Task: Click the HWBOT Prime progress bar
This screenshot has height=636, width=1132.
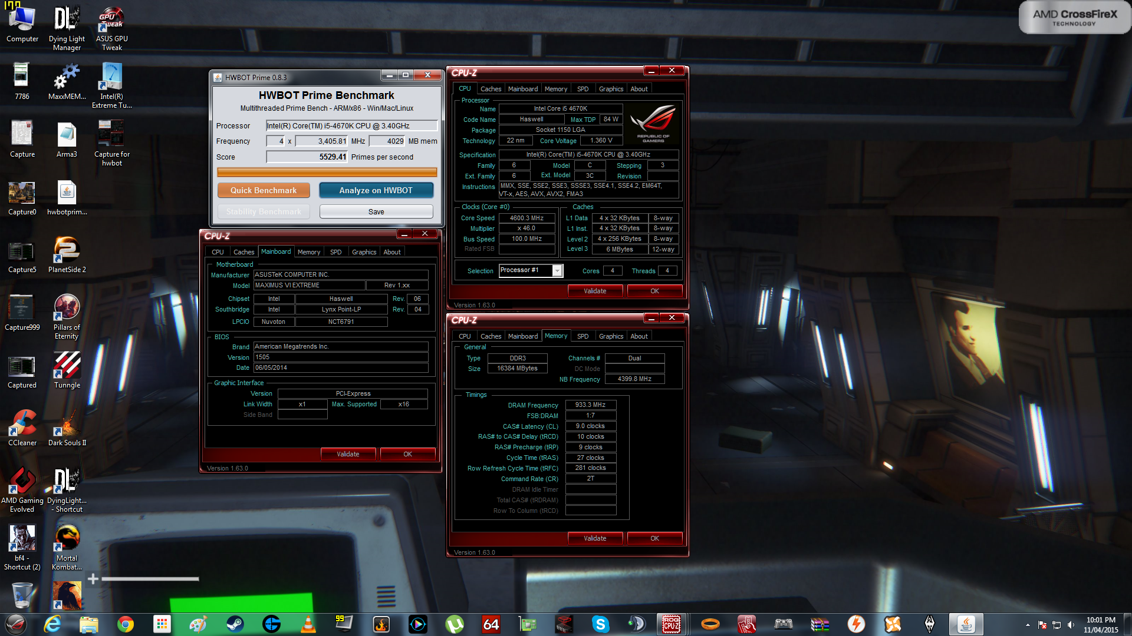Action: (327, 172)
